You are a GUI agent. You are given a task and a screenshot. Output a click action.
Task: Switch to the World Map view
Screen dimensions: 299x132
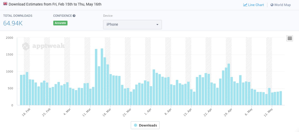(282, 5)
